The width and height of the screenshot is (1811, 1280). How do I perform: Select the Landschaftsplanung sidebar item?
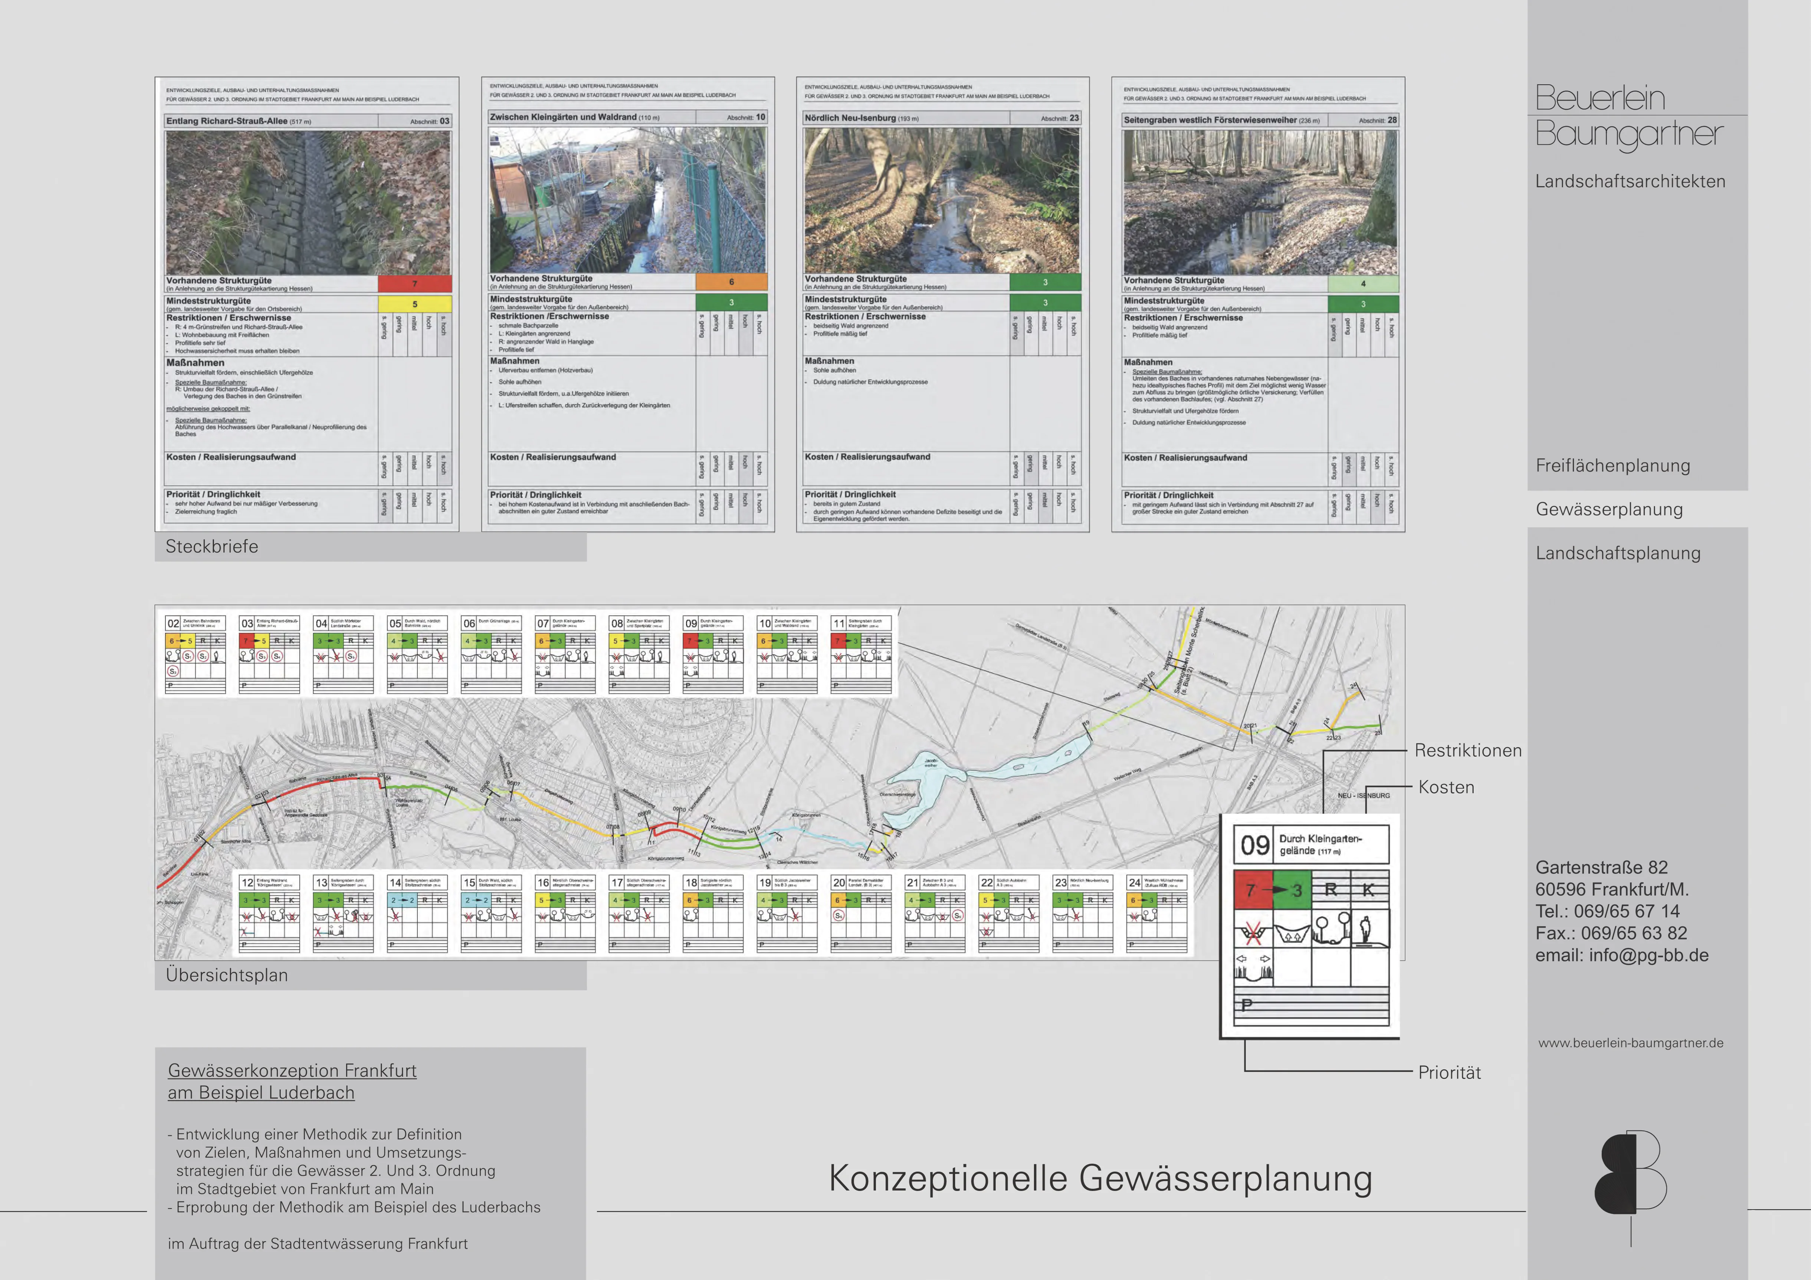1618,553
